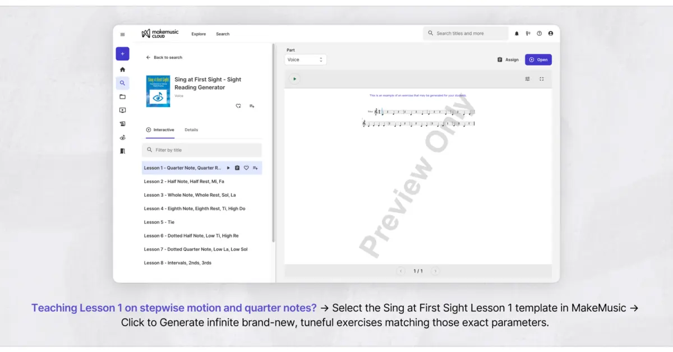Select Lesson 6 - Dotted Half Note

(x=191, y=236)
